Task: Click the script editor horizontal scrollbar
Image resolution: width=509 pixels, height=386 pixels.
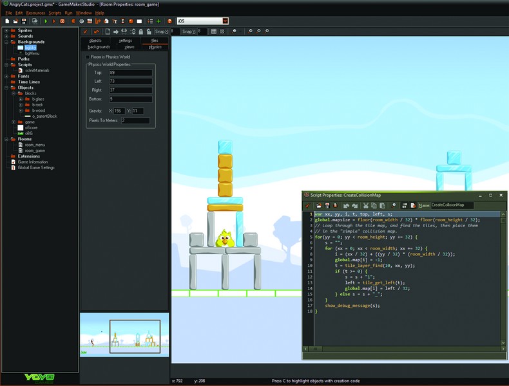Action: tap(404, 349)
